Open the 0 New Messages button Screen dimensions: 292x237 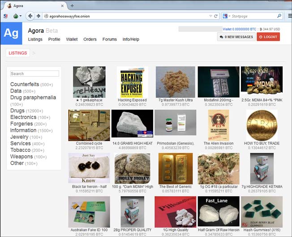click(236, 37)
